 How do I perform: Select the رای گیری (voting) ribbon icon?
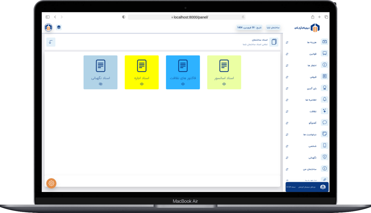coord(324,88)
